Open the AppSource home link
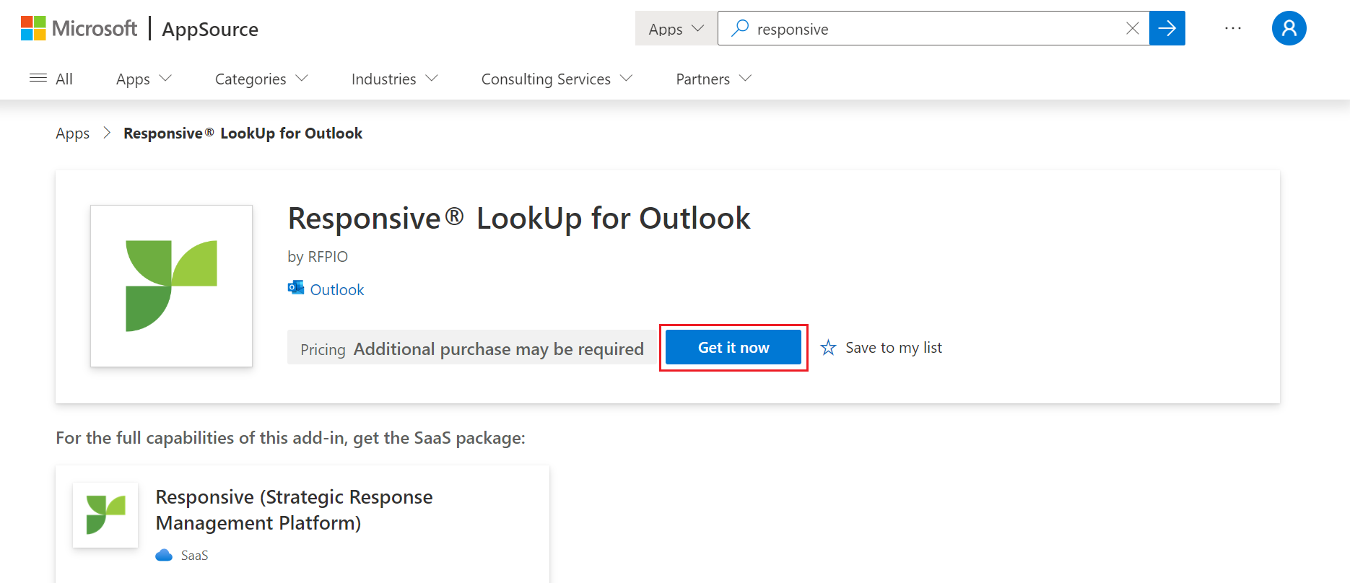This screenshot has width=1350, height=583. click(210, 29)
